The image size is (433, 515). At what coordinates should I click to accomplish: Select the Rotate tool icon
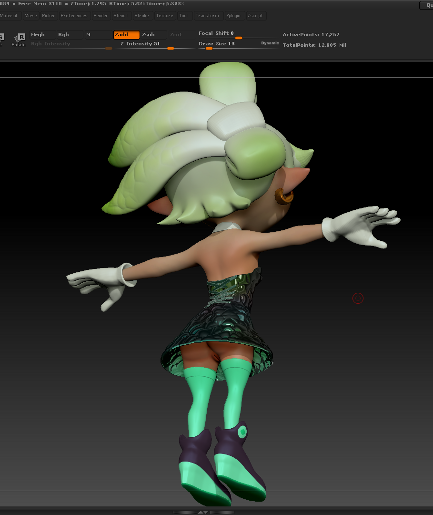tap(19, 39)
